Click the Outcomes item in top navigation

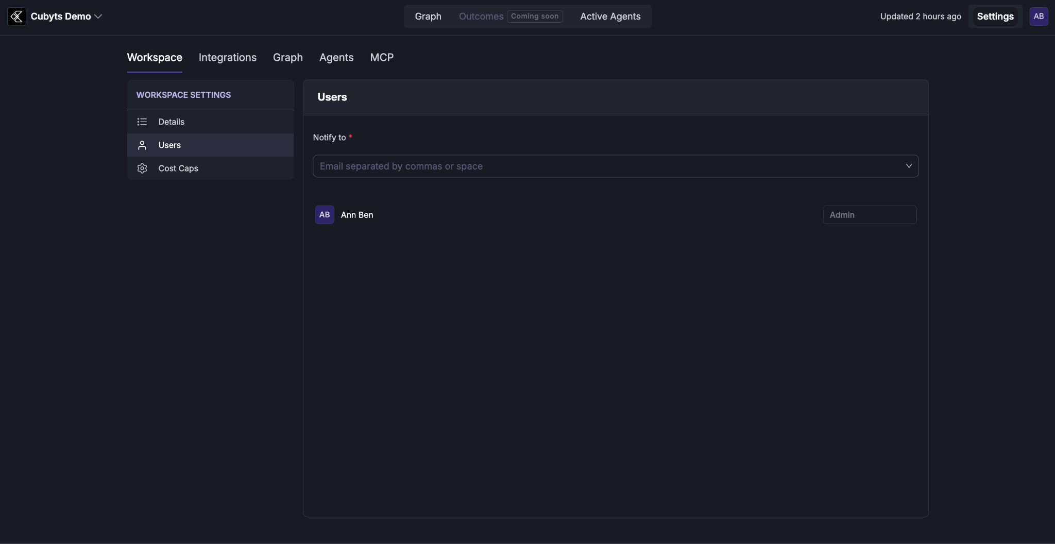point(481,16)
